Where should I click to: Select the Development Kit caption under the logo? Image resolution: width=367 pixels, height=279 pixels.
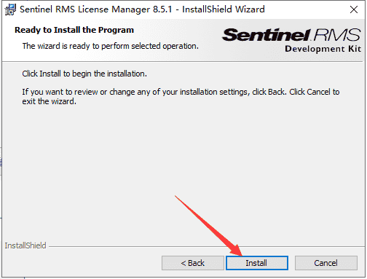click(x=323, y=49)
